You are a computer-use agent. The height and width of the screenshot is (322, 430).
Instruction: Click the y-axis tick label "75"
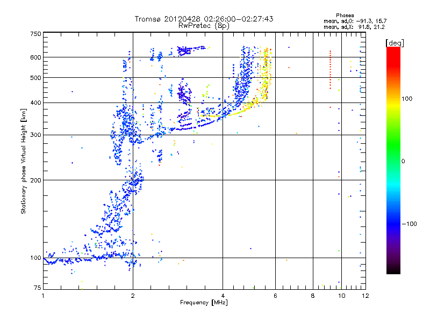(38, 288)
